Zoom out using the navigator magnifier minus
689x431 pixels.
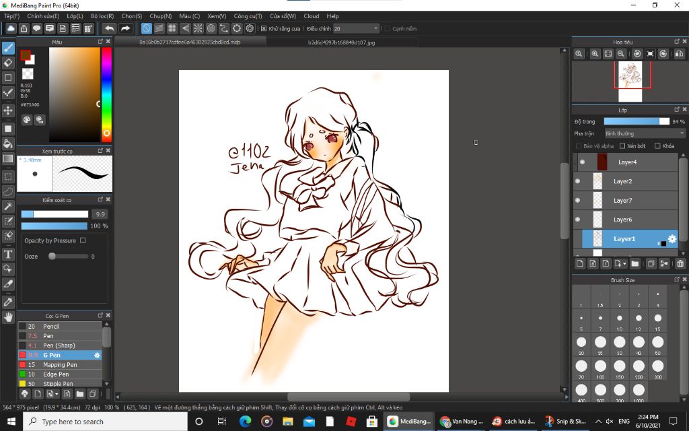pyautogui.click(x=621, y=54)
